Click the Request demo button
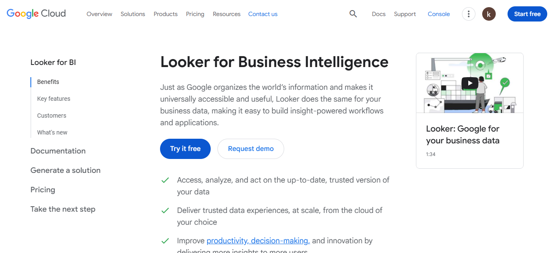This screenshot has height=253, width=554. [x=251, y=148]
